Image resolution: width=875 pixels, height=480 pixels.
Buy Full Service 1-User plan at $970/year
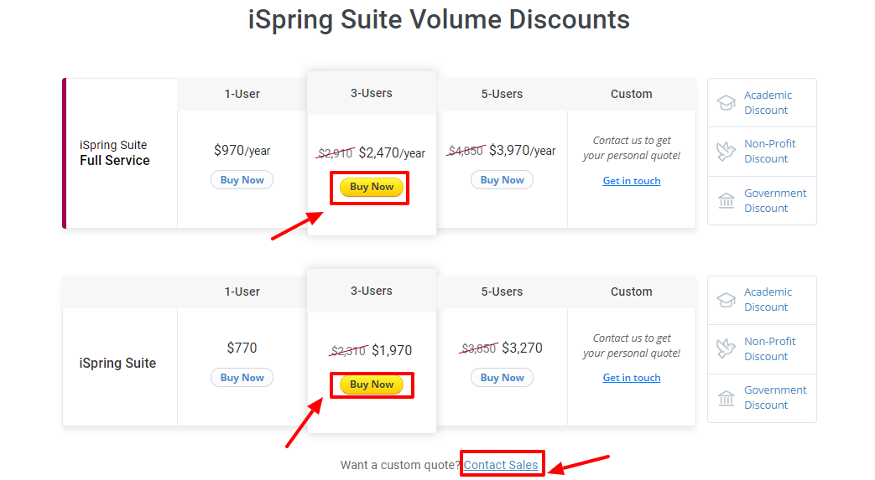242,180
